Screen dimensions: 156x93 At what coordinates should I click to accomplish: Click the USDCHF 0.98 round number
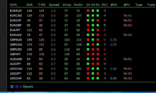pos(113,78)
